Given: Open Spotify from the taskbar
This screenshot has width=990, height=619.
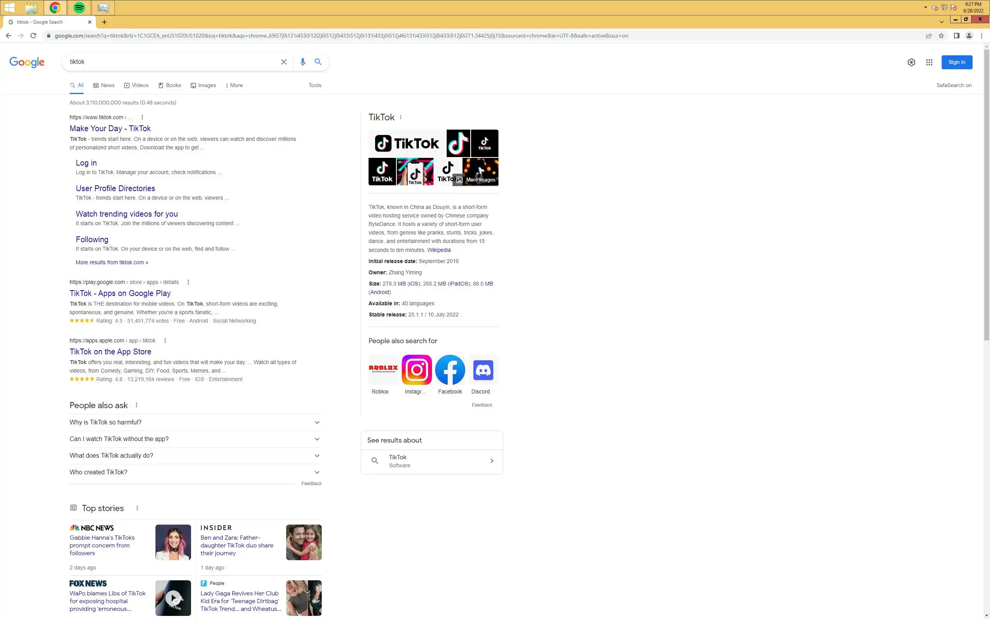Looking at the screenshot, I should [79, 7].
